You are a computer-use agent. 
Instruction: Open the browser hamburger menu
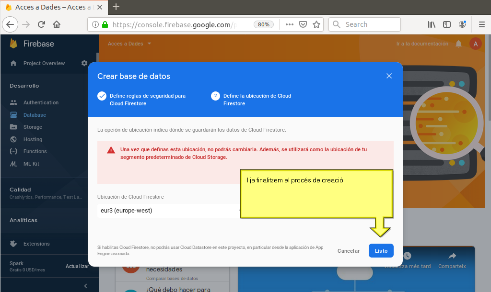click(x=481, y=24)
